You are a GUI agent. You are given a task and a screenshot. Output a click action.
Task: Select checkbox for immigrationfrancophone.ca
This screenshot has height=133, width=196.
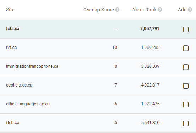pos(186,67)
